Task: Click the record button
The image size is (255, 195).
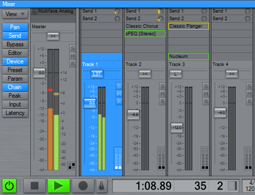Action: (83, 185)
